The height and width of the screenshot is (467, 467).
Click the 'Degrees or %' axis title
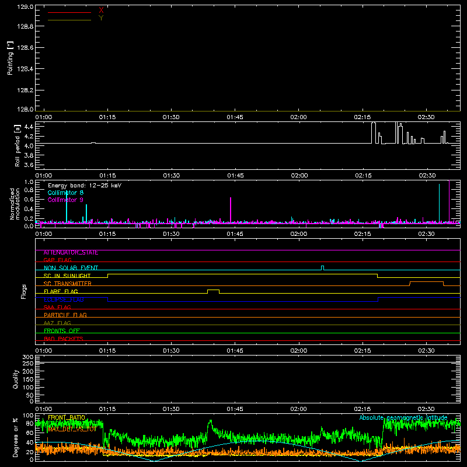[15, 437]
